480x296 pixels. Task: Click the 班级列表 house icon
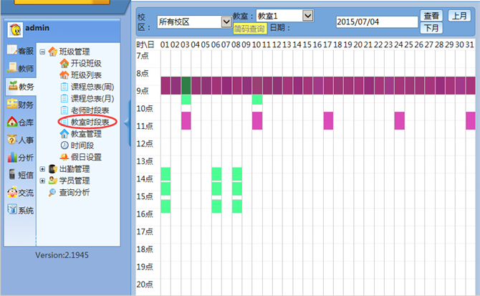pos(64,75)
